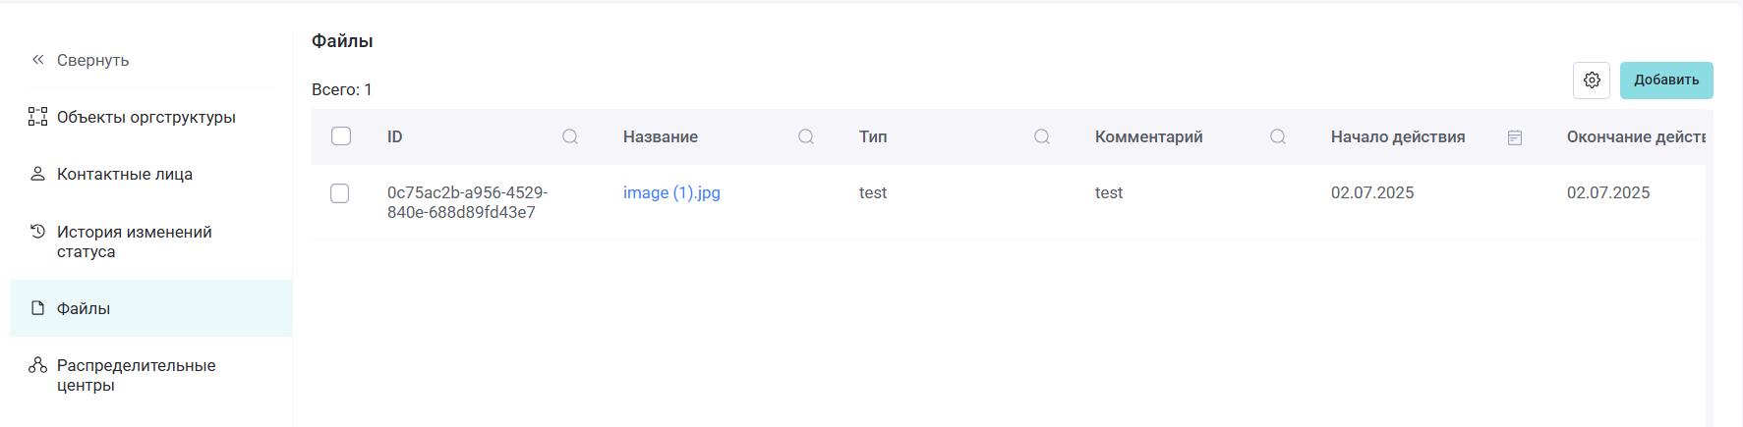Check the row checkbox for image (1).jpg
This screenshot has width=1743, height=427.
tap(340, 193)
